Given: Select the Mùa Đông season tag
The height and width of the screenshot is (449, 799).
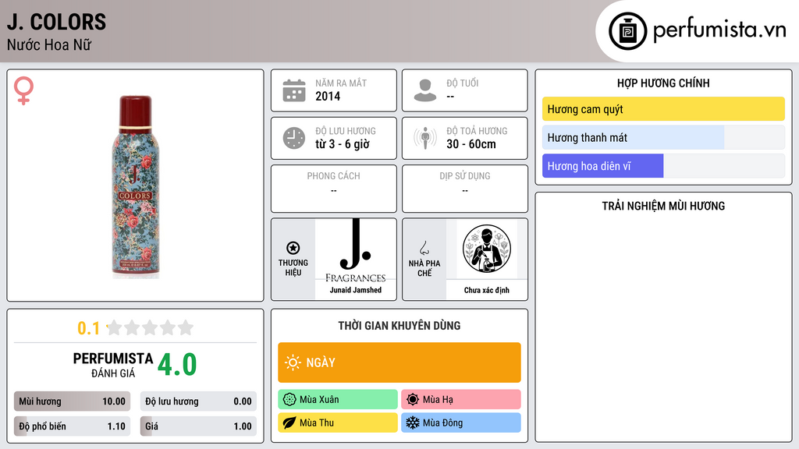Looking at the screenshot, I should click(461, 422).
